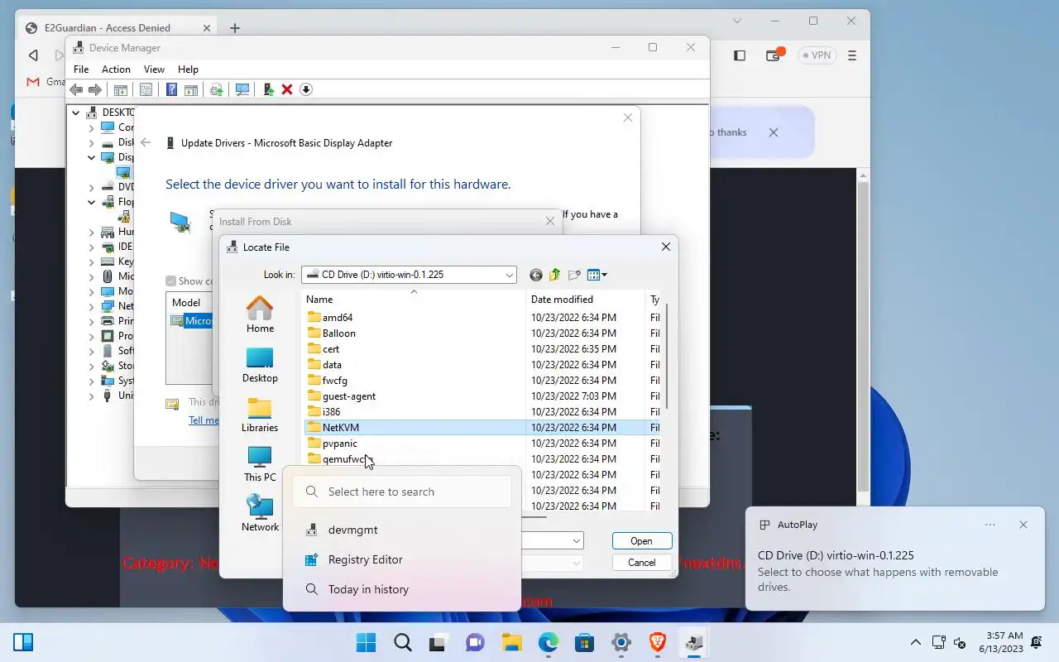Toggle action pane icon in Device Manager toolbar
This screenshot has width=1059, height=662.
[191, 89]
